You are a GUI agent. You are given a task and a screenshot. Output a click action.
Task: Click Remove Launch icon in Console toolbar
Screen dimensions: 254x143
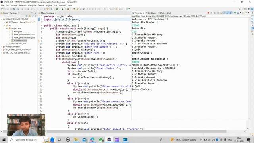point(211,13)
